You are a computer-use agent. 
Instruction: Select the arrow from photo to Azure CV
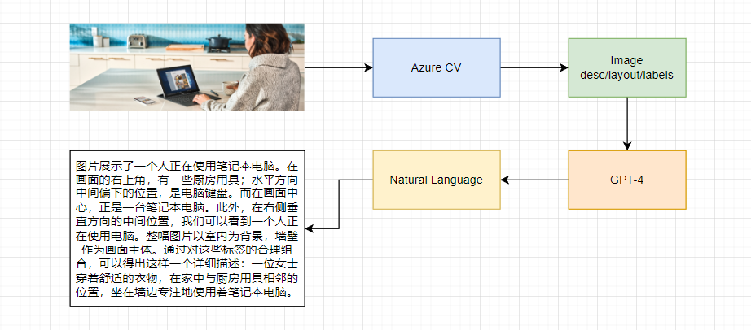(x=337, y=67)
